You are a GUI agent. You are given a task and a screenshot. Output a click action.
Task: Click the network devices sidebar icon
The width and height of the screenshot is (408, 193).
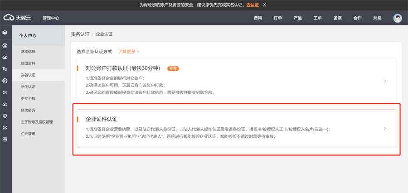coord(5,69)
